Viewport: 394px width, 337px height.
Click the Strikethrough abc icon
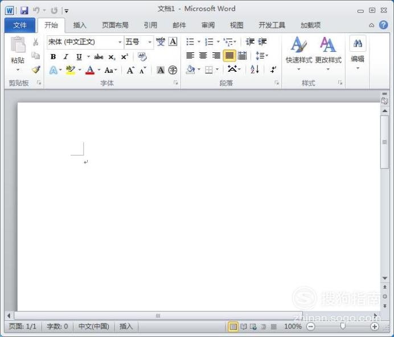pos(98,57)
